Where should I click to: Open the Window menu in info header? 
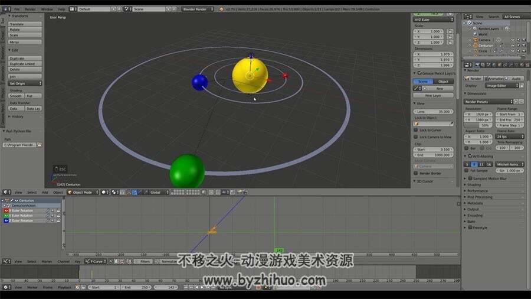[47, 9]
